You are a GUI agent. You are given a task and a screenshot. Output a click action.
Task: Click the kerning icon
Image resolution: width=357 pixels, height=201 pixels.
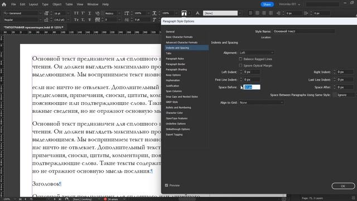coord(98,13)
